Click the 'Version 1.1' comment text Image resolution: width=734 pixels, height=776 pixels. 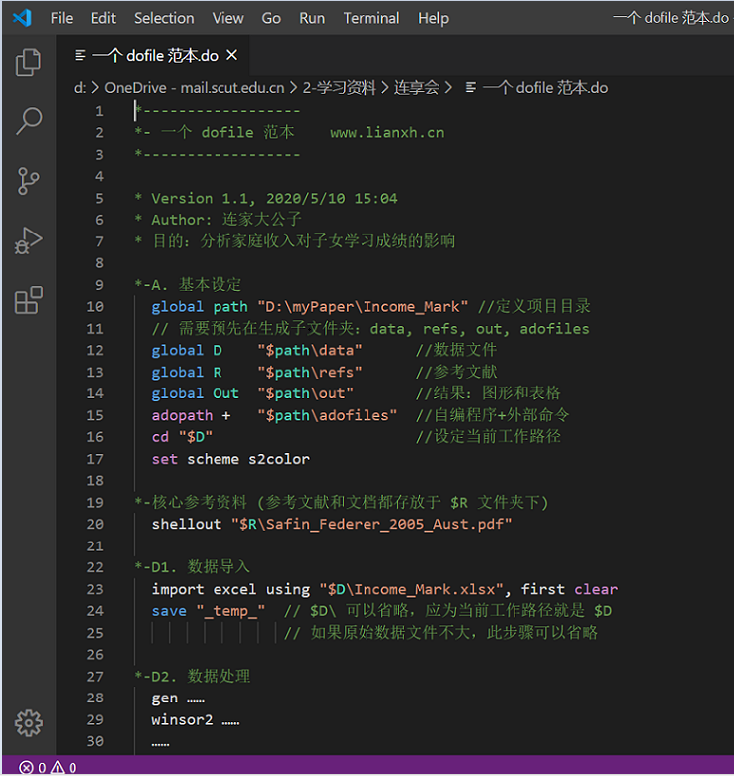point(204,198)
